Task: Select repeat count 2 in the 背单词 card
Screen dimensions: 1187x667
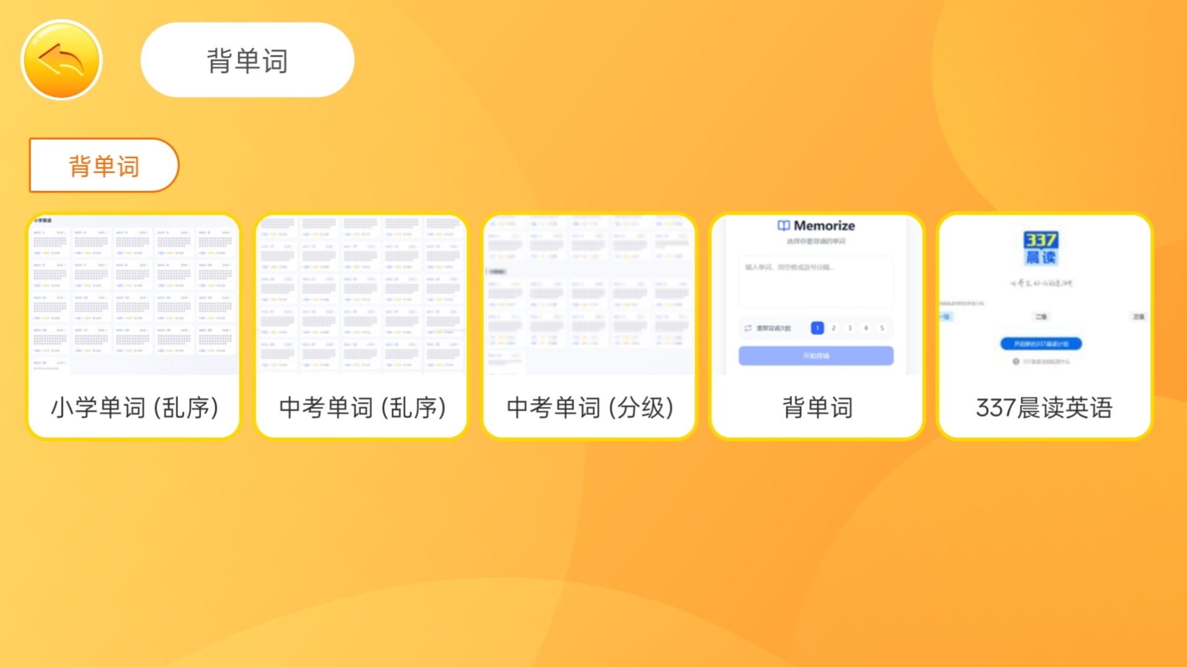Action: tap(833, 328)
